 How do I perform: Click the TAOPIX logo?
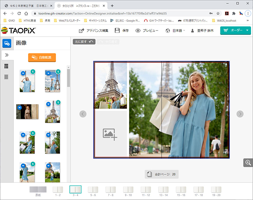[18, 31]
